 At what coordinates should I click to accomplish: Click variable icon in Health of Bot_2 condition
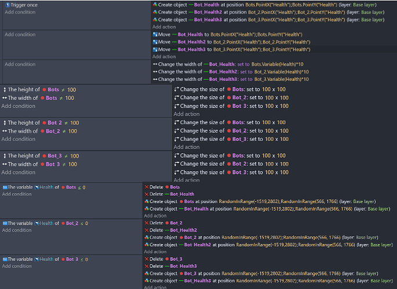tap(5, 223)
